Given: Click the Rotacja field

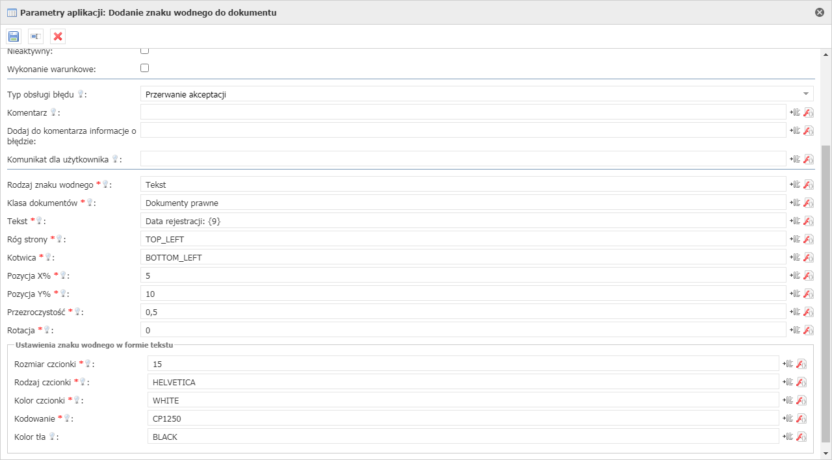Looking at the screenshot, I should pos(463,330).
